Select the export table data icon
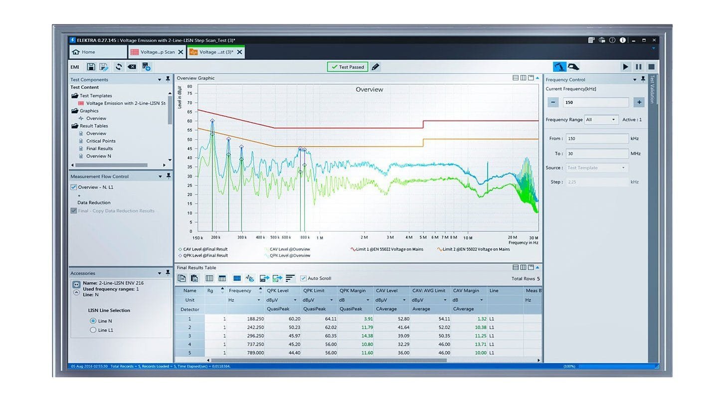This screenshot has height=404, width=718. click(263, 278)
